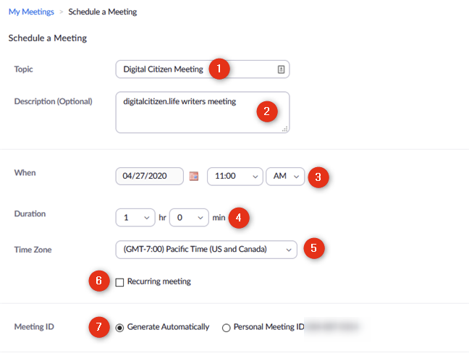Click the red number 1 marker

219,69
